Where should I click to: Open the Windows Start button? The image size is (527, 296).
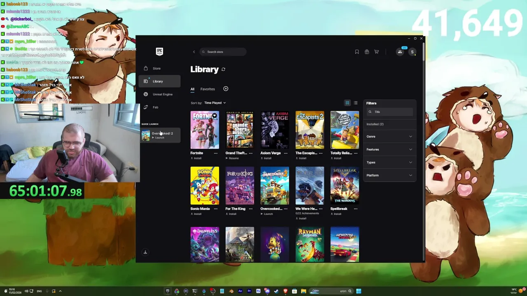click(359, 291)
